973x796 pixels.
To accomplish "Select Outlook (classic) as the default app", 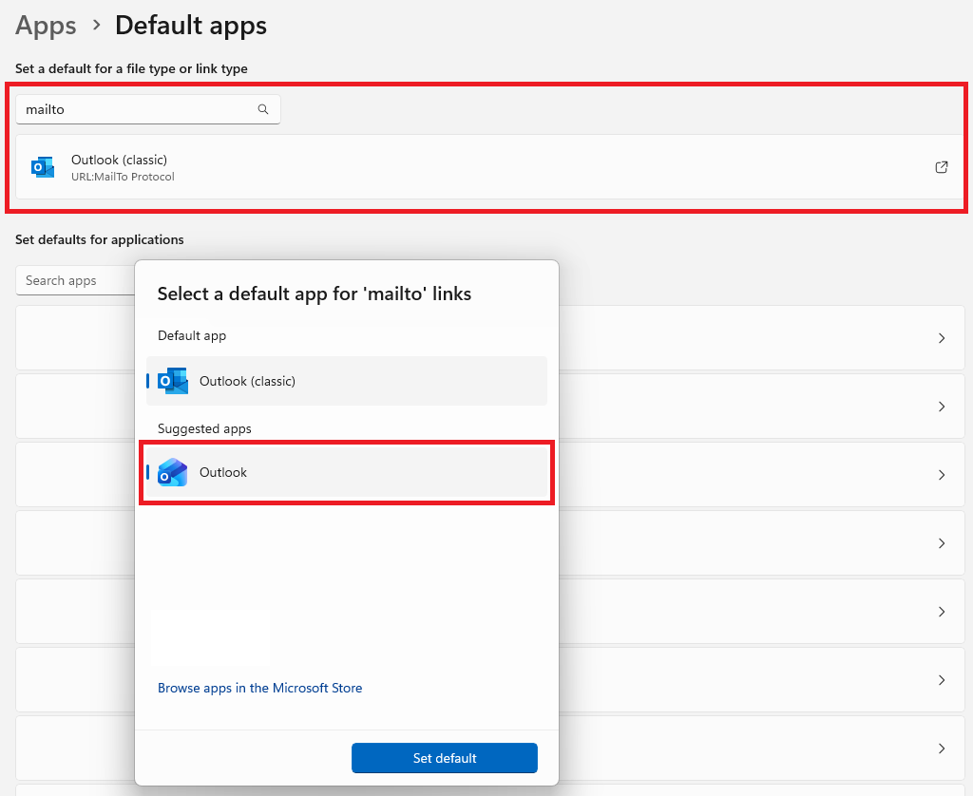I will (346, 381).
